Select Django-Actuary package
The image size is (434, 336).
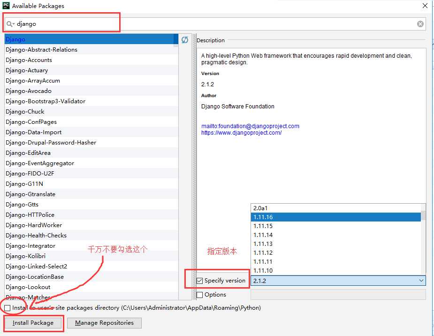[x=91, y=70]
